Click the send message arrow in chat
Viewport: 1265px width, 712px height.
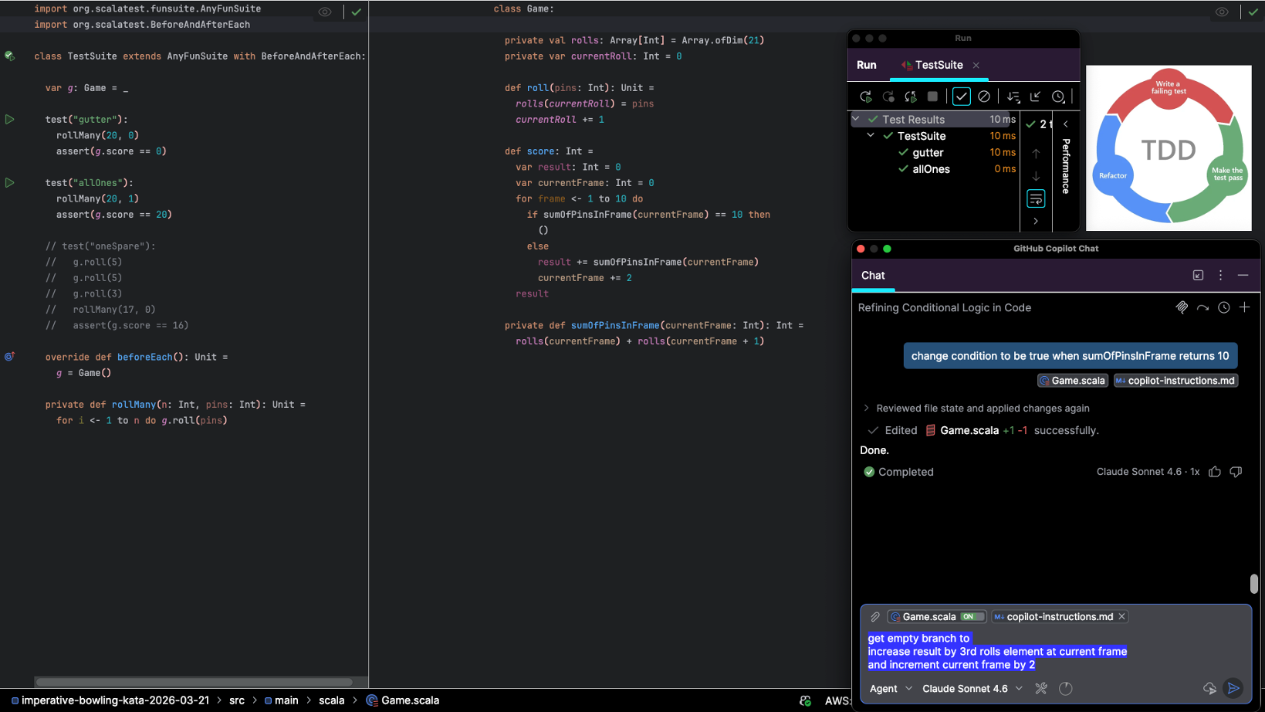pos(1233,688)
